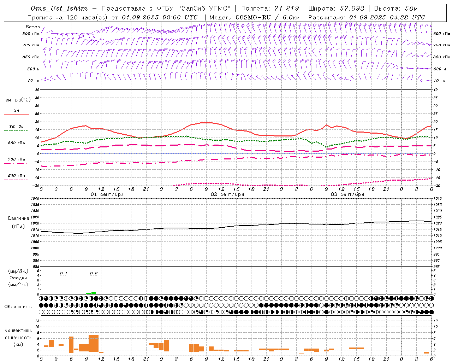
Task: Click the 500 гПа dotted legend line sample
Action: (16, 180)
